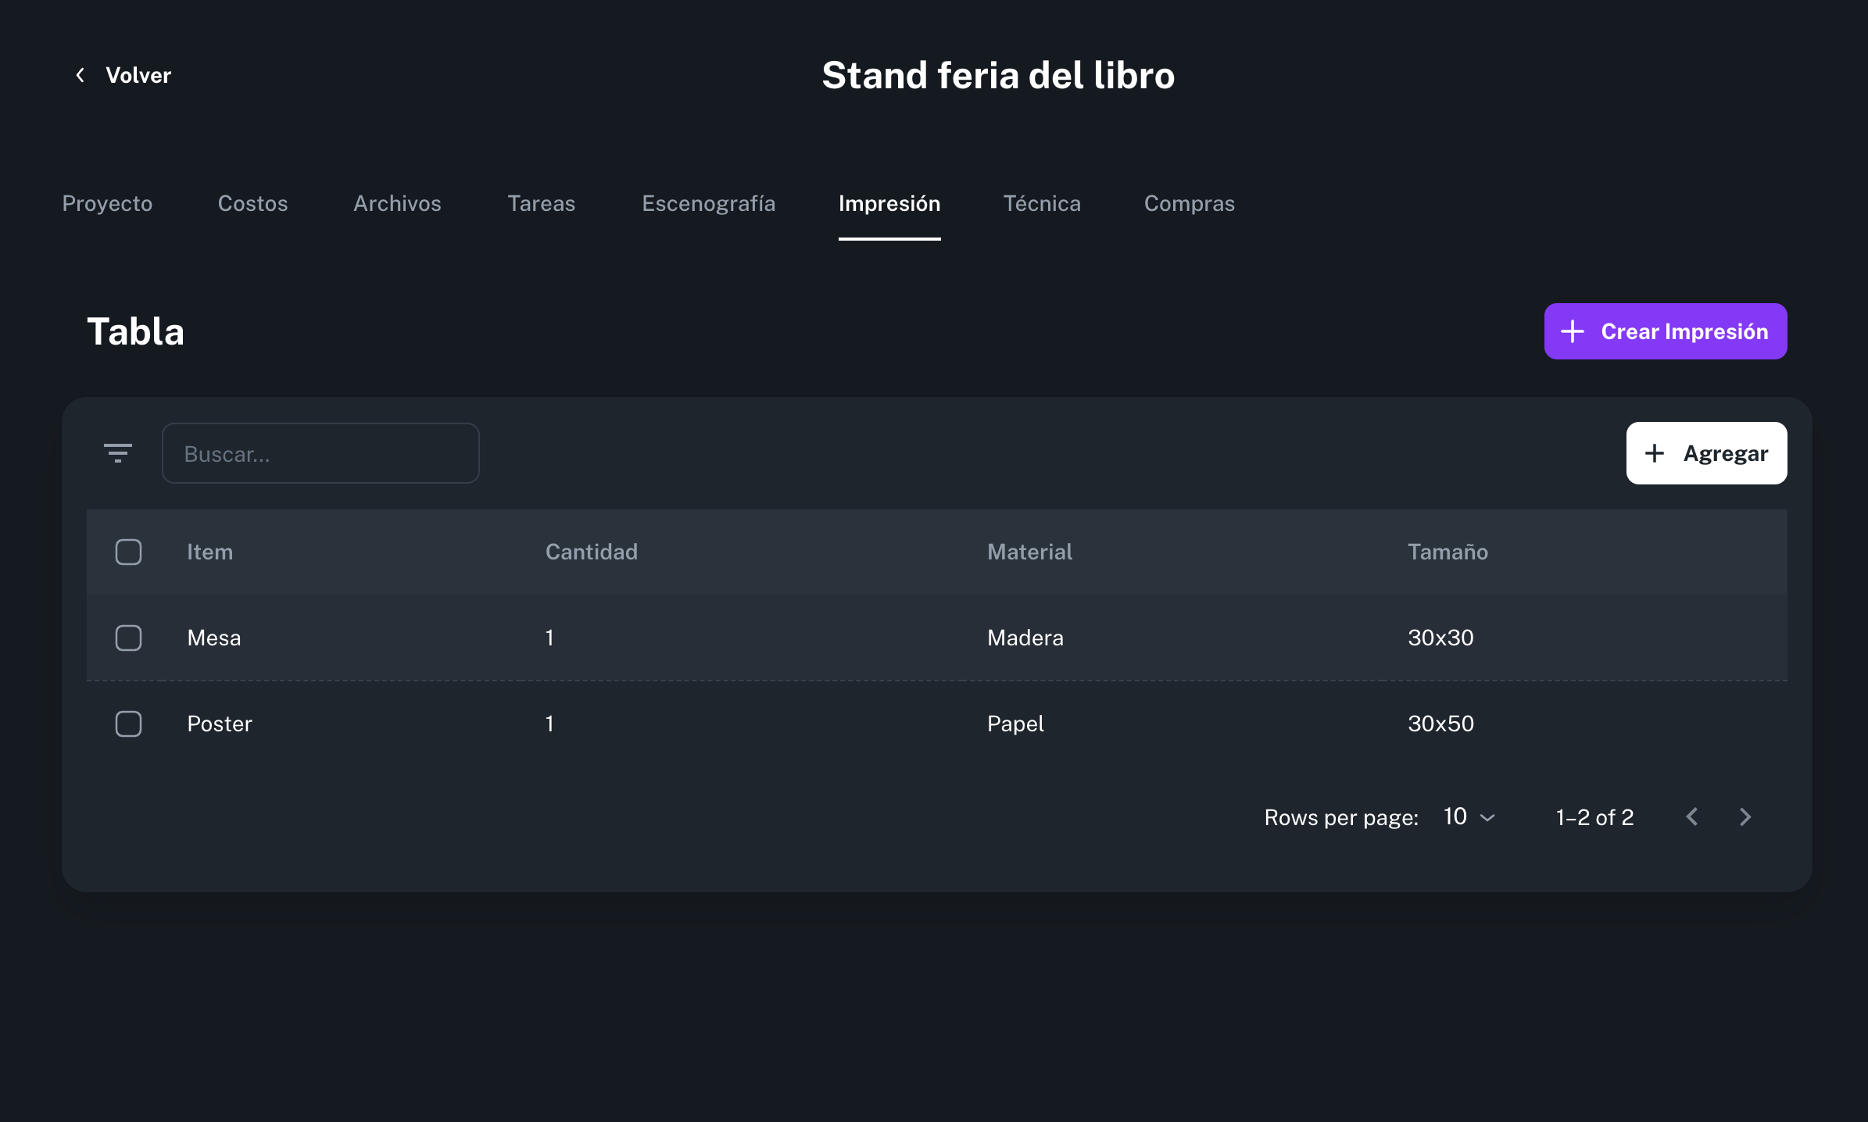The width and height of the screenshot is (1868, 1122).
Task: Open the Compras tab
Action: click(x=1189, y=203)
